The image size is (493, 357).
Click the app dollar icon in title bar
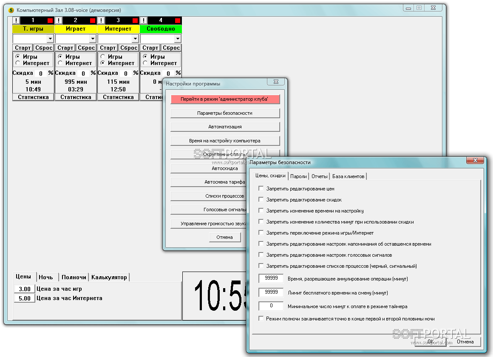(x=11, y=10)
